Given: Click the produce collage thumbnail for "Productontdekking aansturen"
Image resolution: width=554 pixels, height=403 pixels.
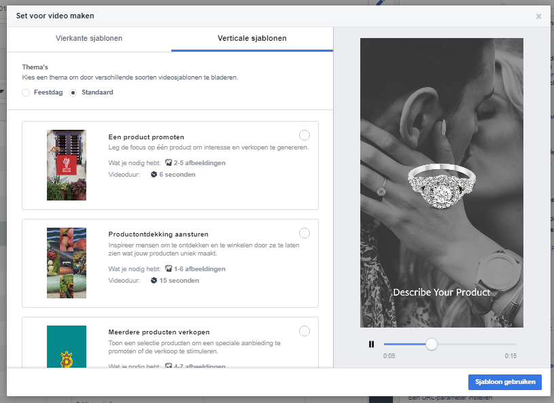Looking at the screenshot, I should pyautogui.click(x=66, y=263).
